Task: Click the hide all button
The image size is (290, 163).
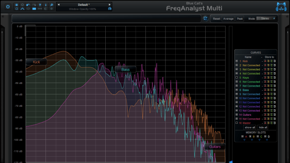Action: point(263,127)
